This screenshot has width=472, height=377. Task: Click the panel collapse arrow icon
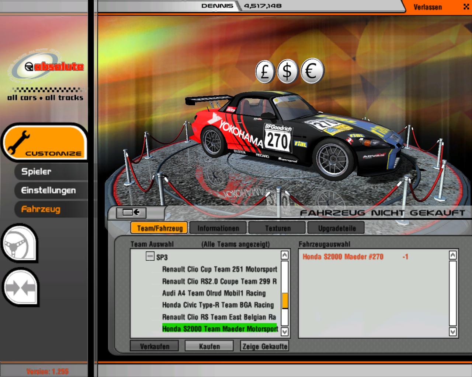coord(131,212)
